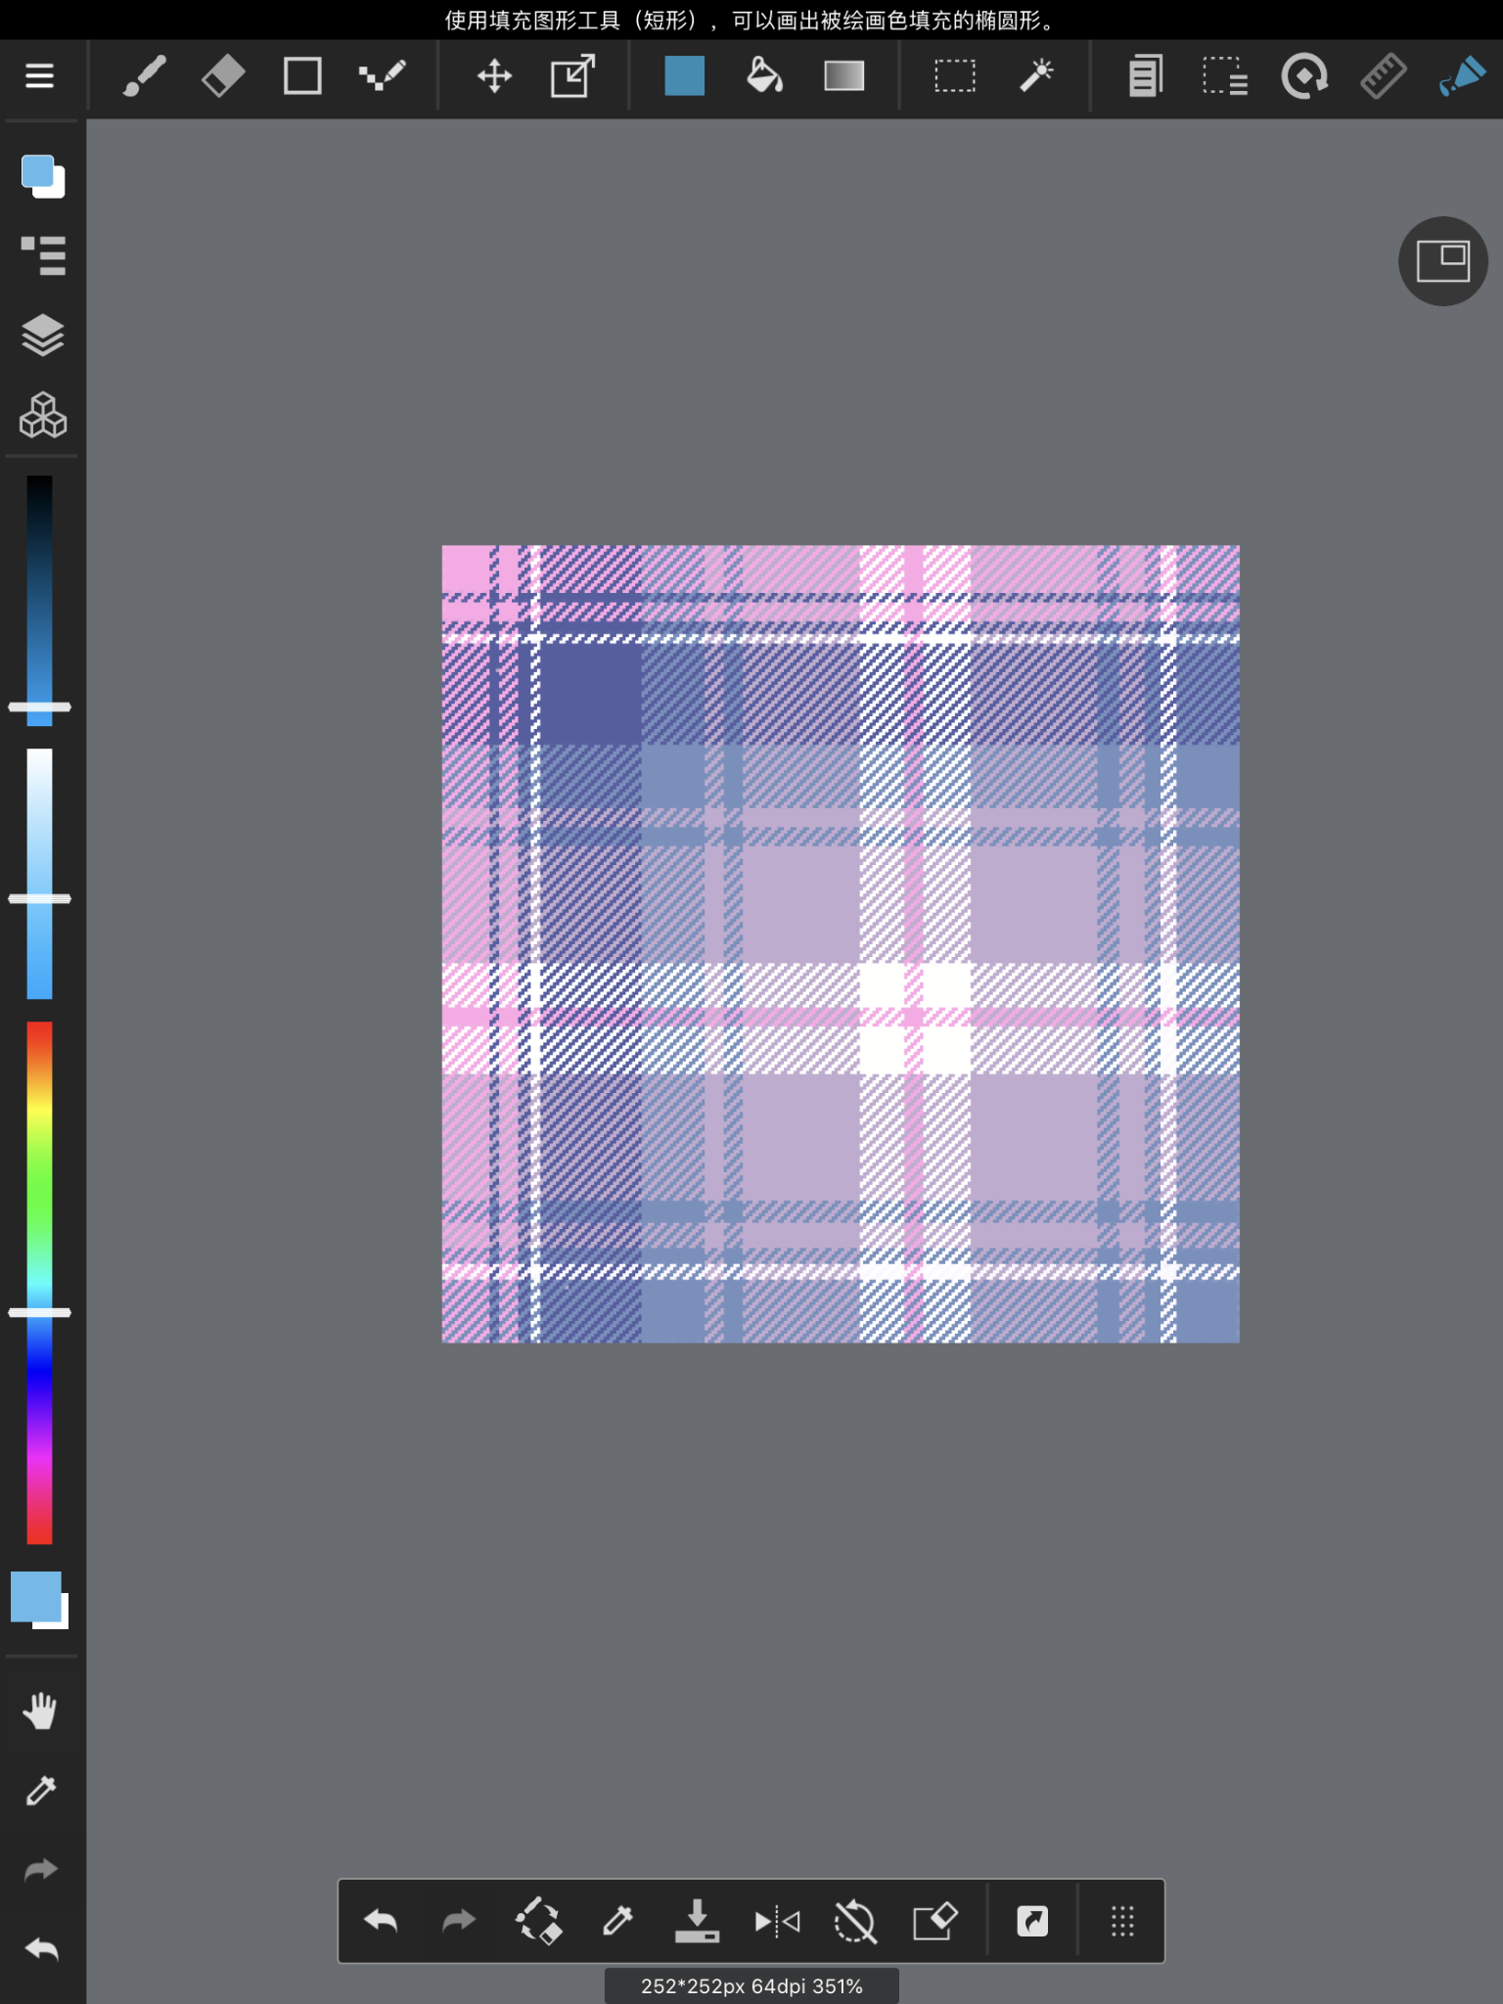
Task: Expand the shortcut bar grid dots
Action: [x=1122, y=1922]
